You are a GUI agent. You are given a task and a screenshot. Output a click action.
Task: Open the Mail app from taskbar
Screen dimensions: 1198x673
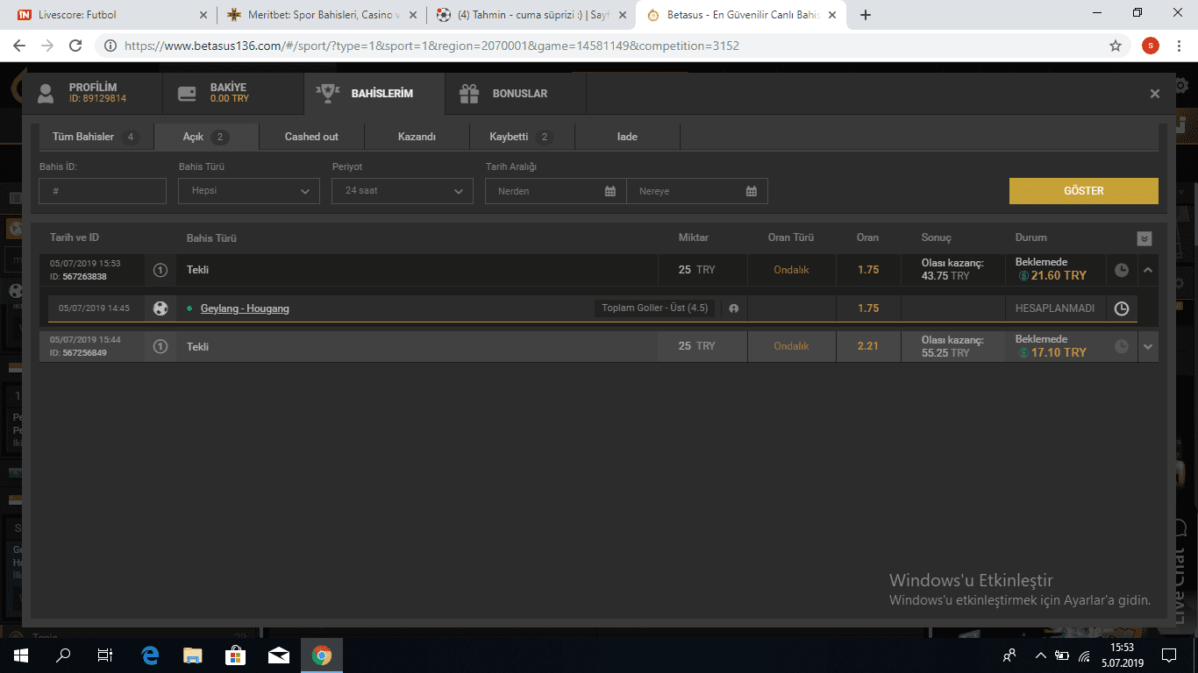[279, 655]
